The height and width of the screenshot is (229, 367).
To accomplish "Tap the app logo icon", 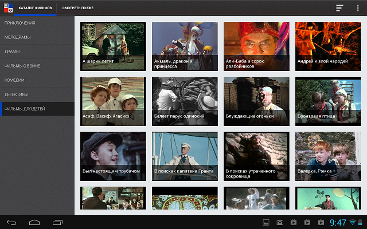I will click(8, 8).
